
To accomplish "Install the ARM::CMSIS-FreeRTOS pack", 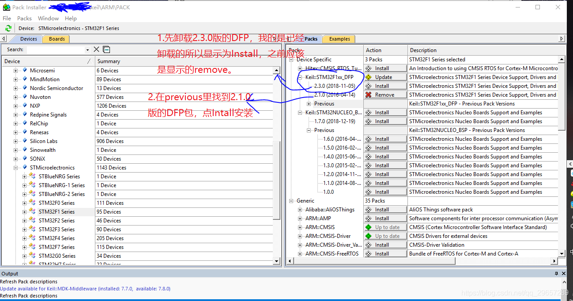I will coord(385,254).
